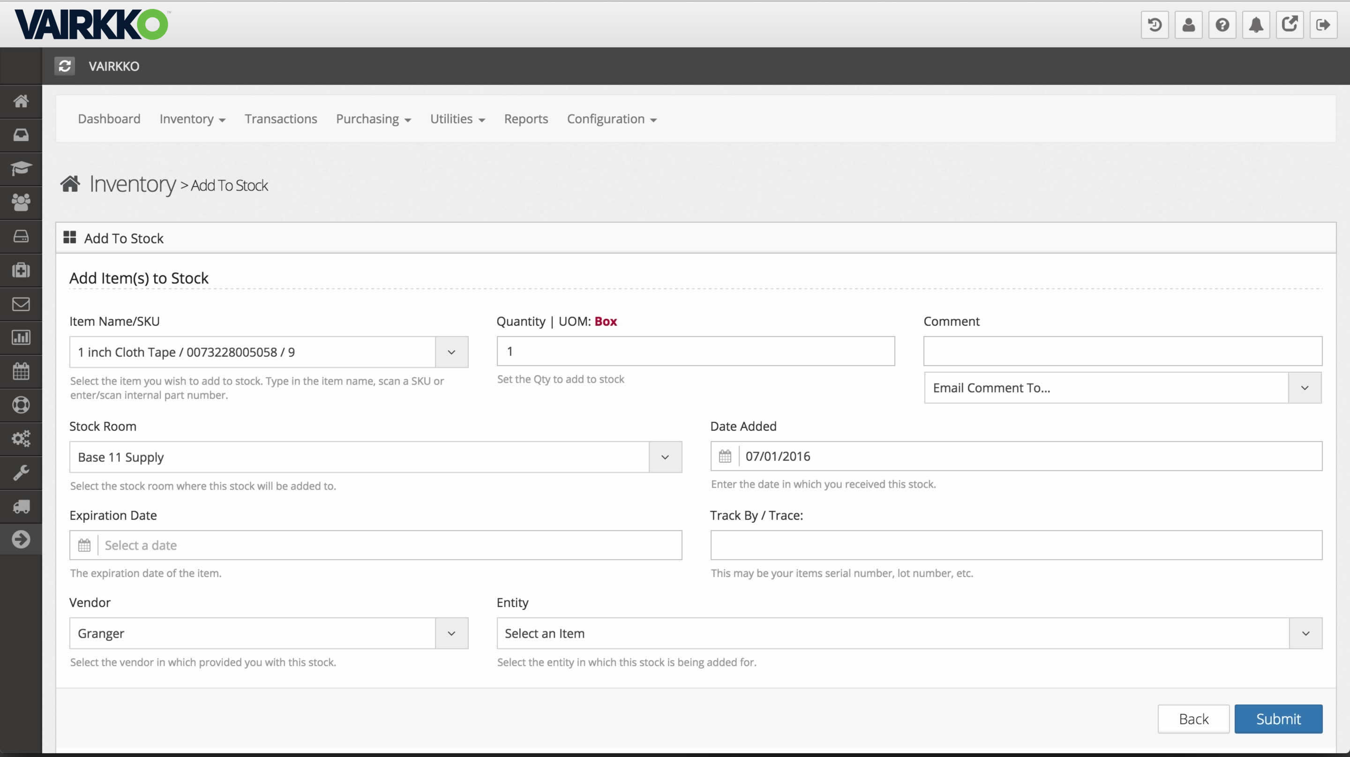The image size is (1350, 757).
Task: Expand the Item Name/SKU dropdown arrow
Action: tap(451, 352)
